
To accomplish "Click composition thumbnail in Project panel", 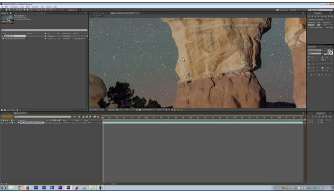I will (8, 19).
